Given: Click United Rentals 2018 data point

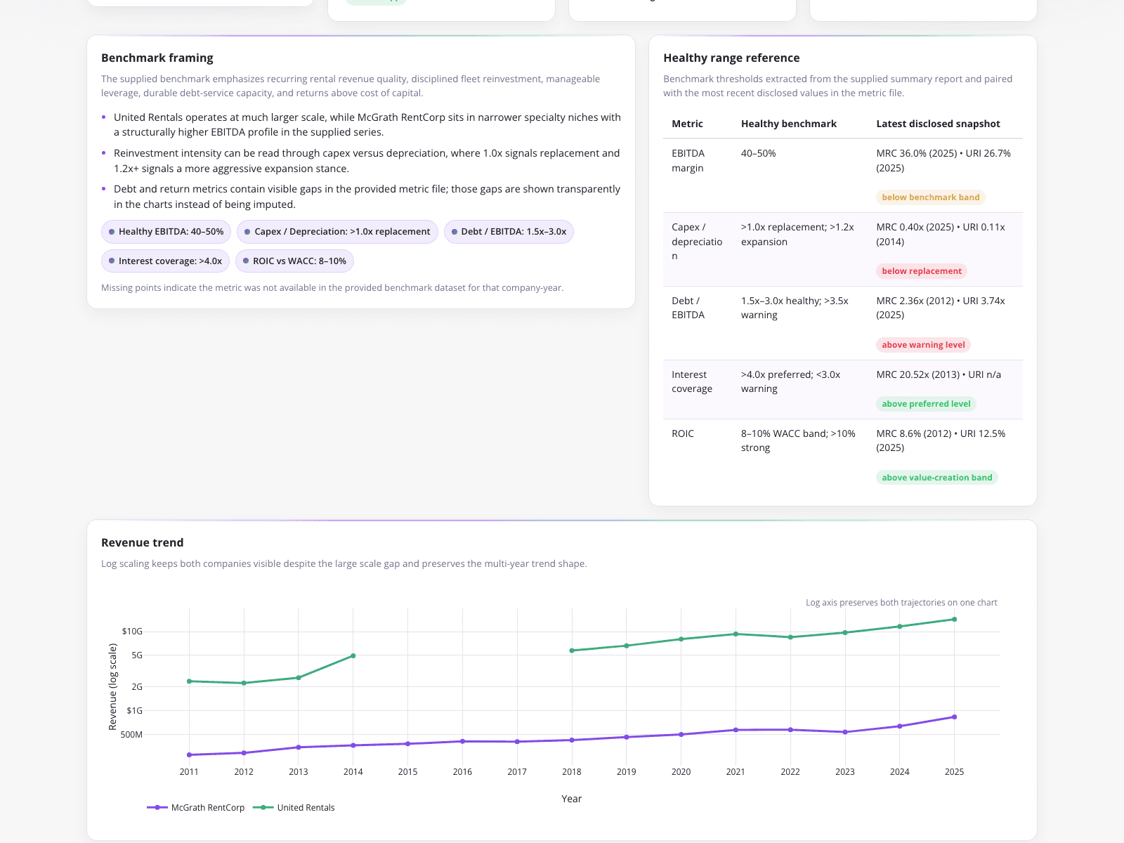Looking at the screenshot, I should click(x=572, y=651).
